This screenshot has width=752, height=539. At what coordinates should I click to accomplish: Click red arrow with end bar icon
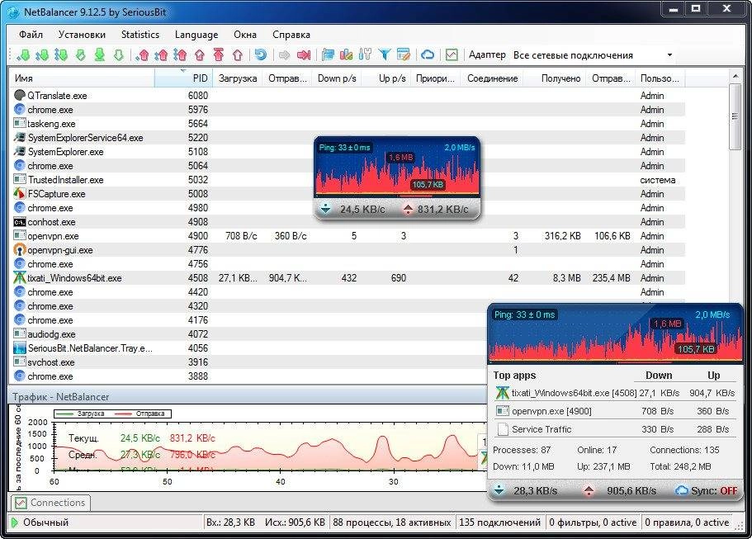pos(304,55)
